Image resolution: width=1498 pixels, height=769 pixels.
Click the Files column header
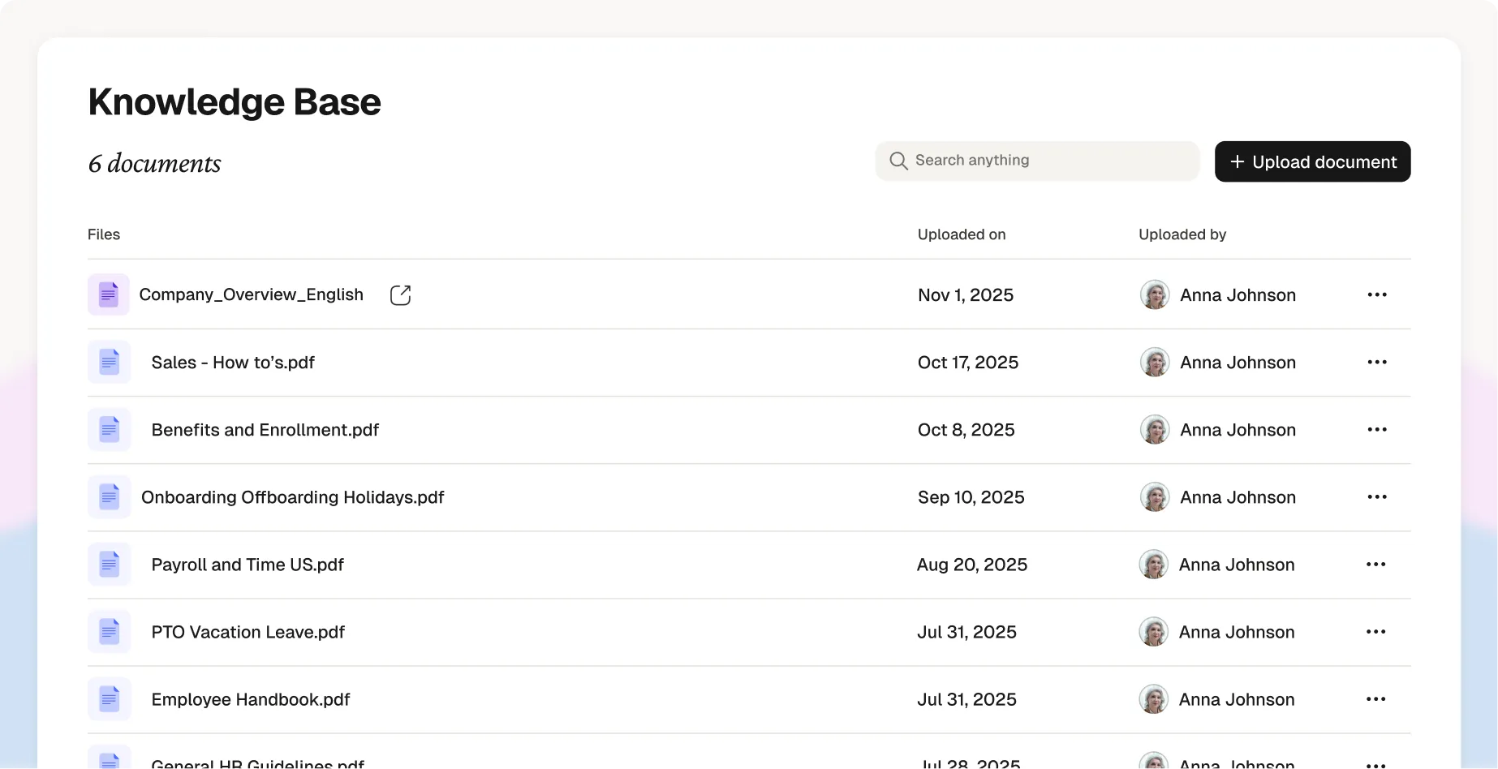coord(104,234)
